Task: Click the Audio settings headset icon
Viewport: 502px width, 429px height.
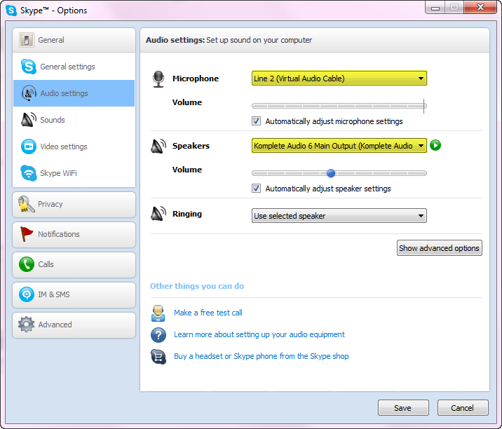Action: pyautogui.click(x=29, y=93)
